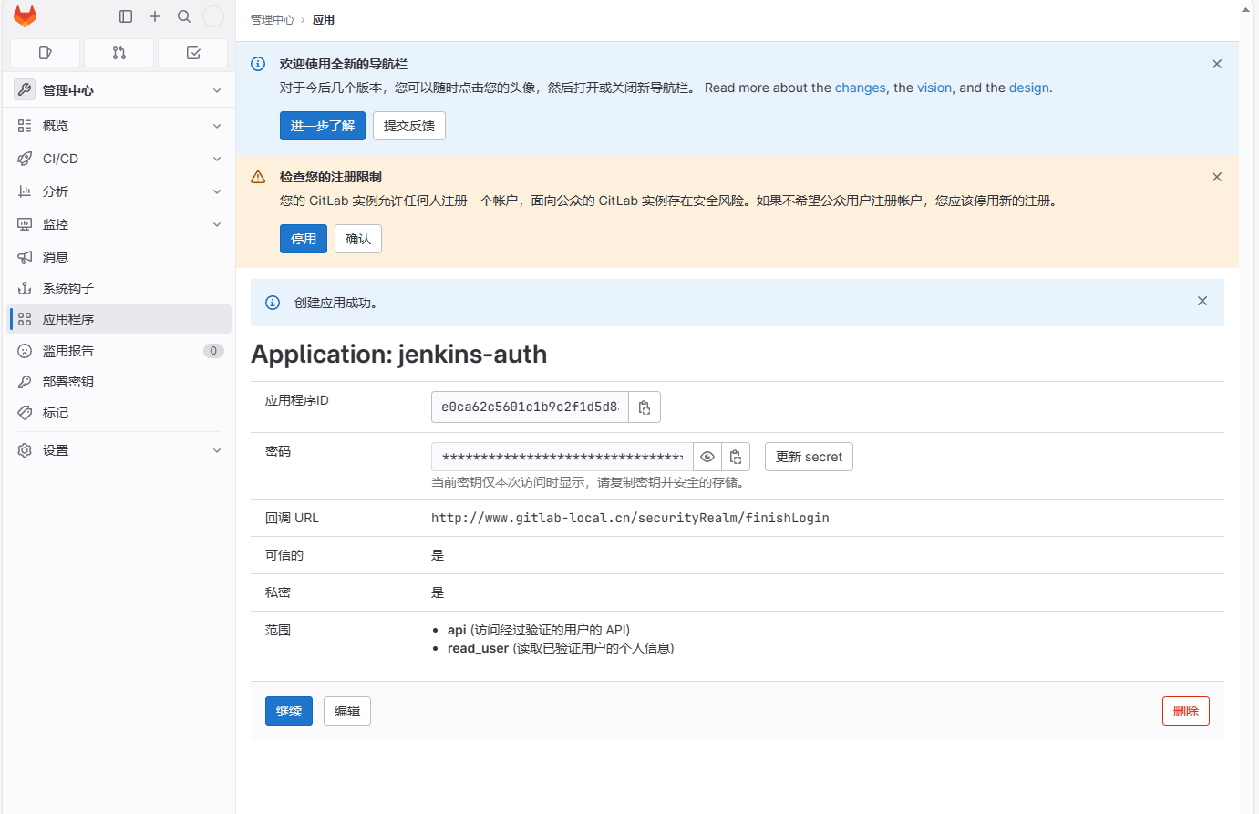This screenshot has height=814, width=1259.
Task: Click the 提交反馈 button
Action: pos(409,126)
